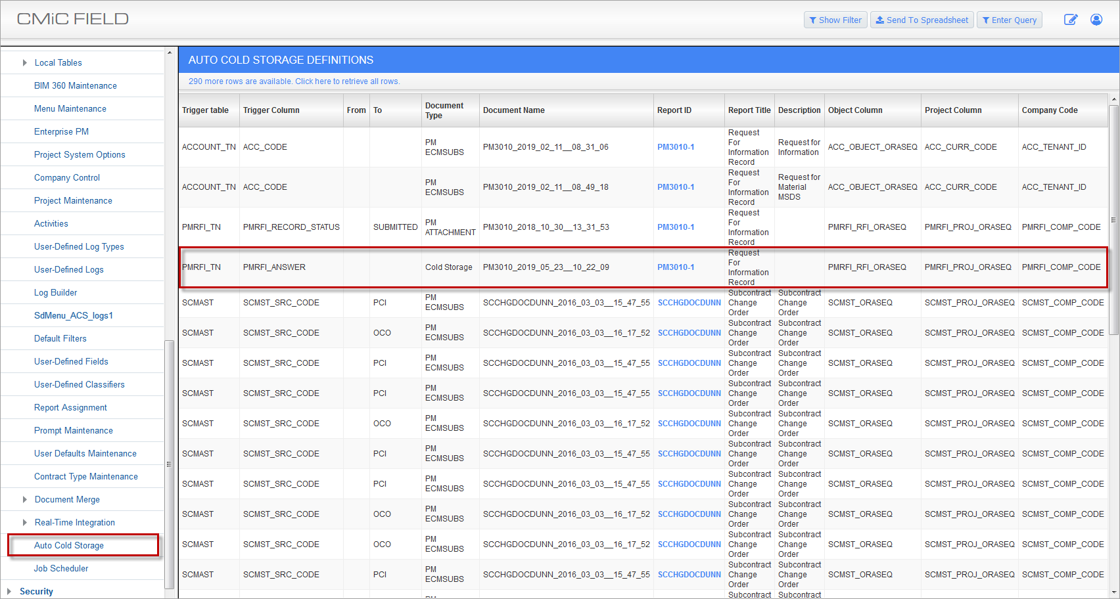Click the SUBMITTED value cell
This screenshot has width=1120, height=599.
click(396, 227)
